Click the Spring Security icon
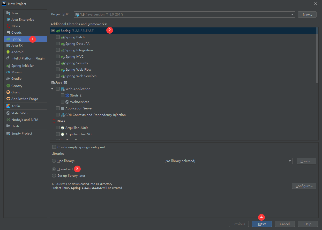 coord(63,63)
